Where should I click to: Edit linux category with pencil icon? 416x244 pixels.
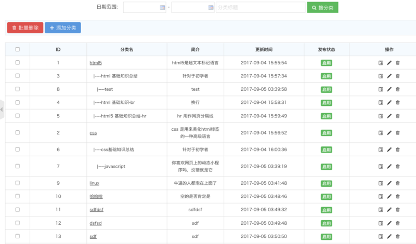point(389,183)
